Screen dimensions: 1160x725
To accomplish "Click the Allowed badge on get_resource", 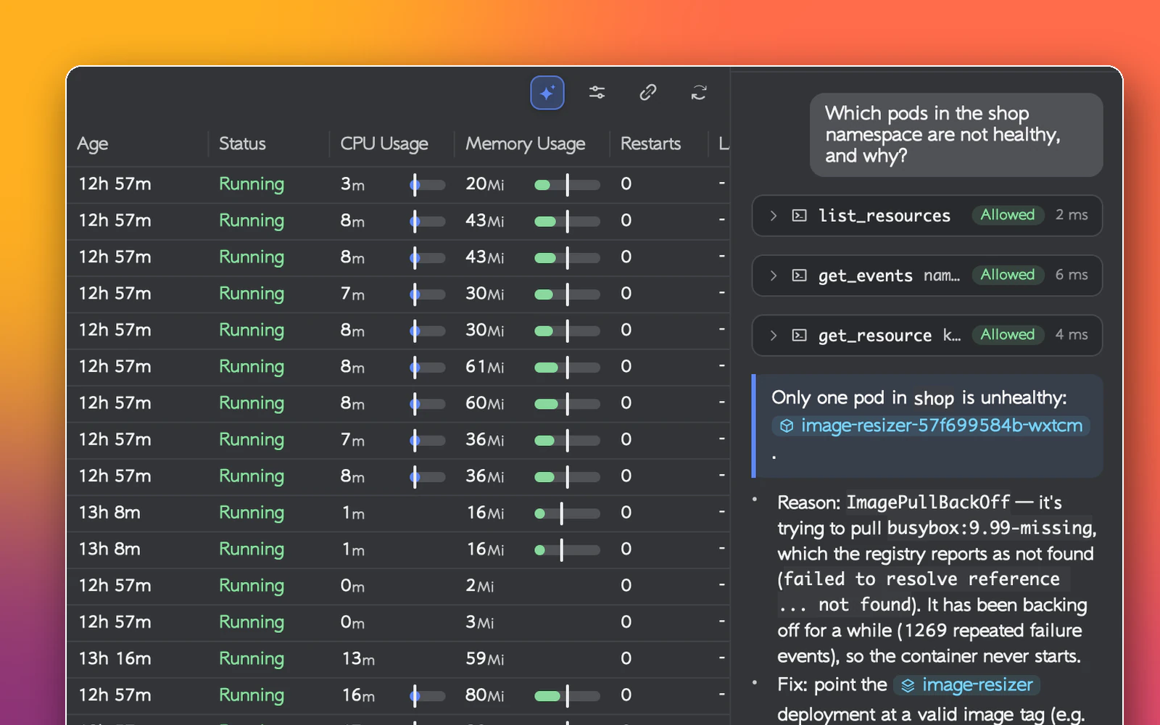I will pos(1008,334).
